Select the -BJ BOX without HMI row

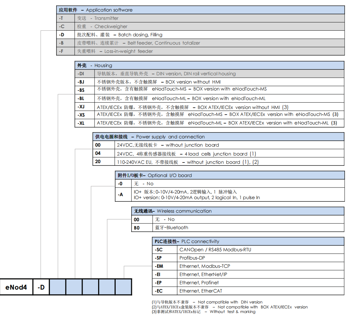coord(210,82)
